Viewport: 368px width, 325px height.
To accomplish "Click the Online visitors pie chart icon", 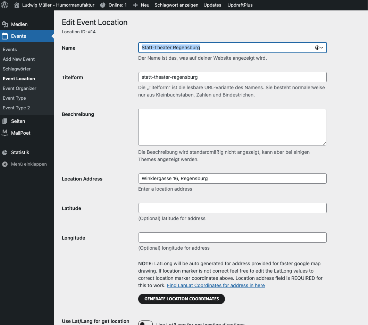I will [x=103, y=5].
